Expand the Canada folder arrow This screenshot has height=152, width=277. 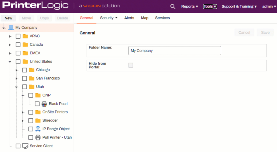(x=10, y=45)
